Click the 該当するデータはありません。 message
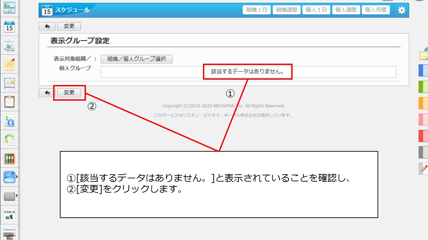The height and width of the screenshot is (240, 428). [248, 72]
